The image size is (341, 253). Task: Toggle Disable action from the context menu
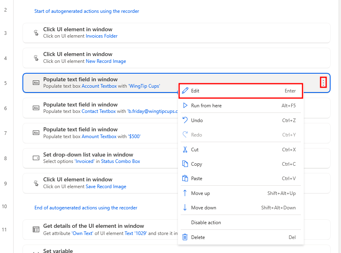(205, 222)
